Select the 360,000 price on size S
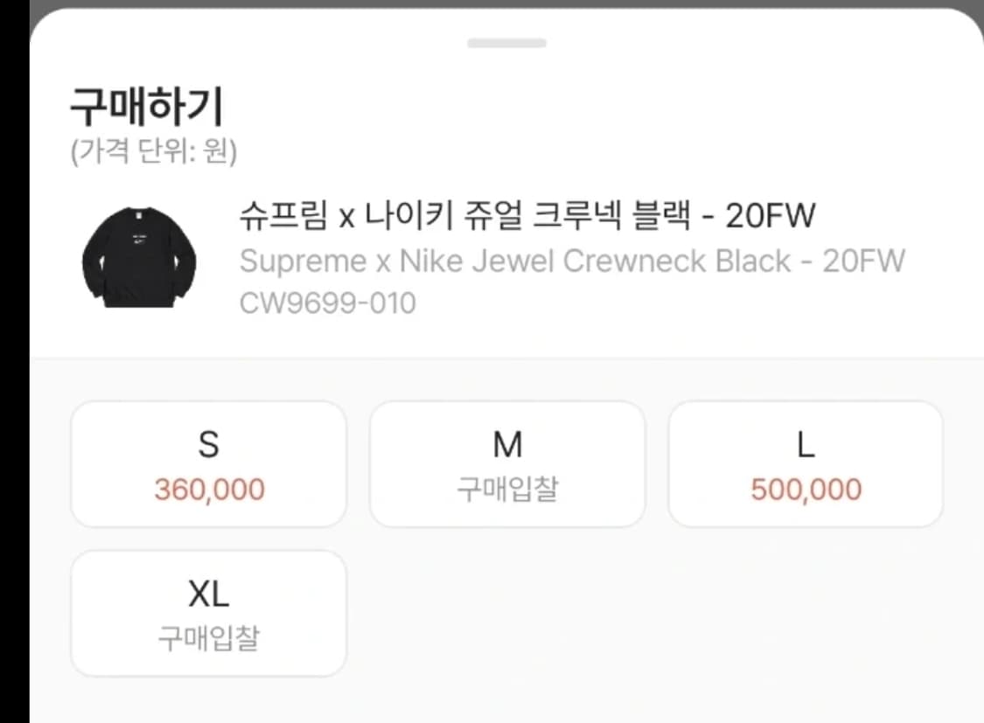The width and height of the screenshot is (984, 723). click(x=207, y=490)
